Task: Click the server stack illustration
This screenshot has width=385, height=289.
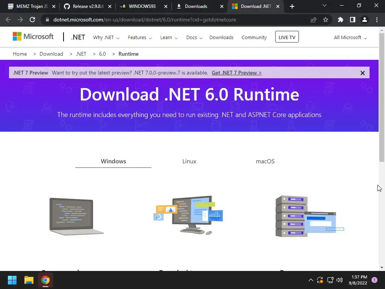Action: coord(310,216)
